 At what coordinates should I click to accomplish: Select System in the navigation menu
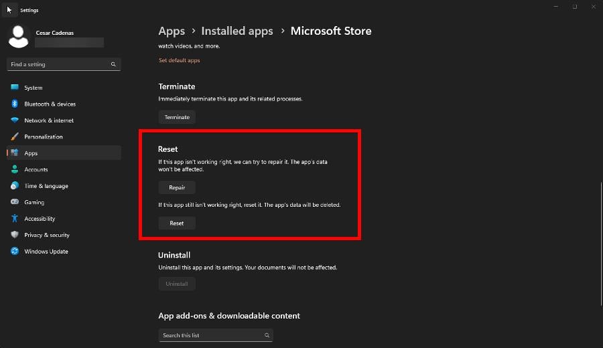(64, 88)
